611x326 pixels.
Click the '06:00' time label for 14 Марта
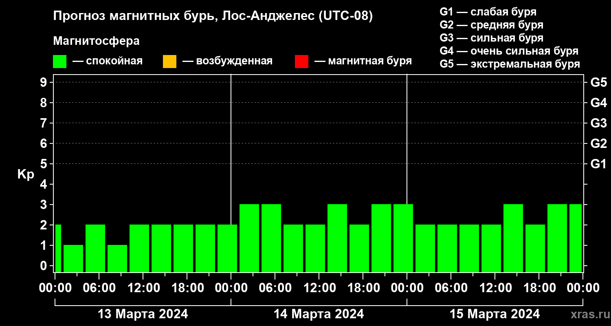[x=275, y=288]
